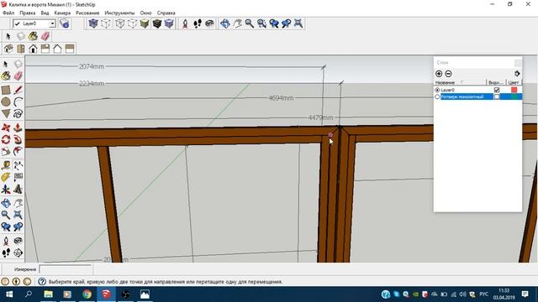Select the Text label tool
538x302 pixels.
click(18, 177)
